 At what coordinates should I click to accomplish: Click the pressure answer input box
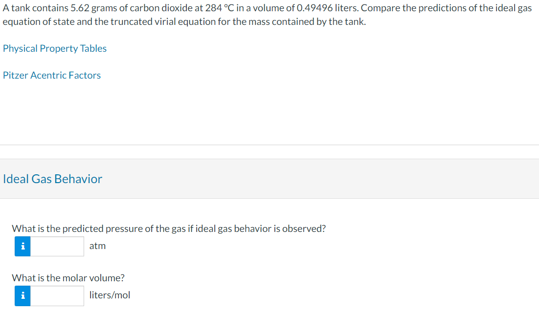[x=57, y=247]
